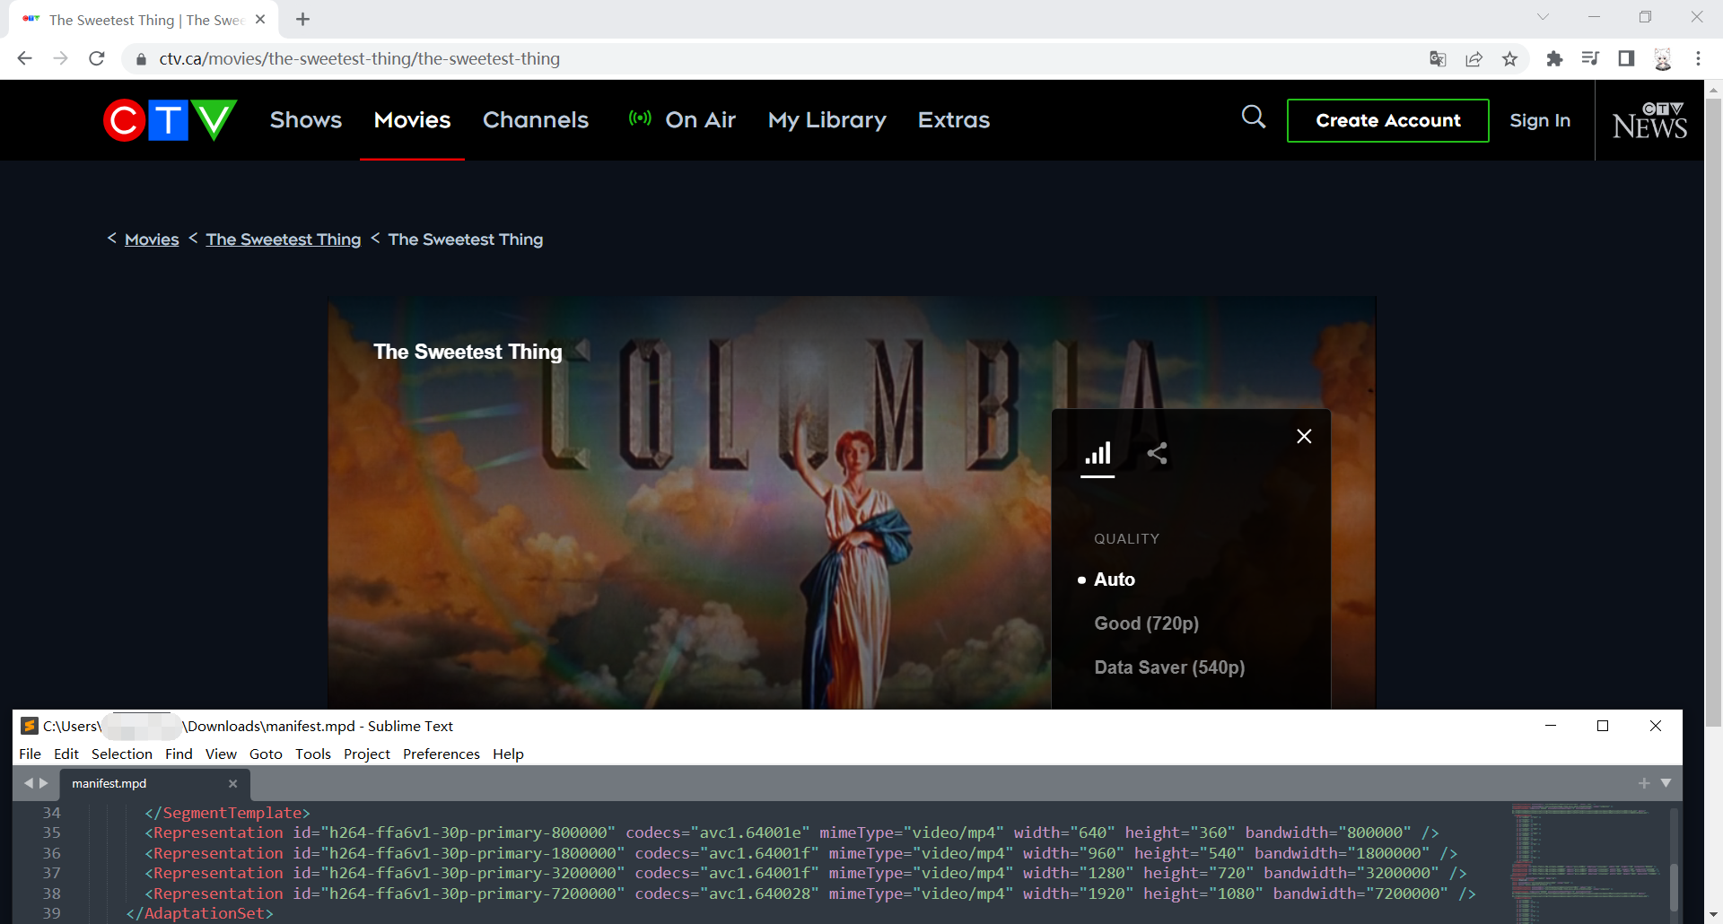Select the manifest.mpd tab in Sublime Text
The width and height of the screenshot is (1723, 924).
pos(154,783)
